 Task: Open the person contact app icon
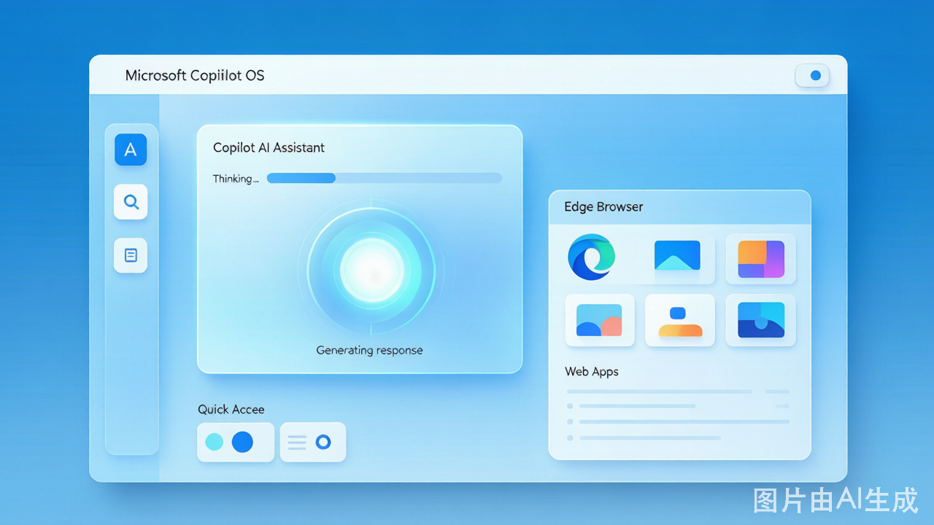(x=680, y=320)
